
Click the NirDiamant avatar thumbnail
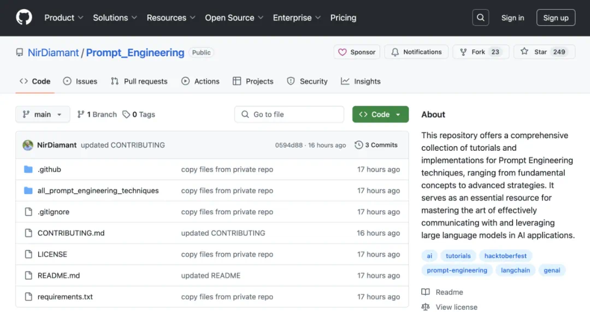tap(28, 145)
